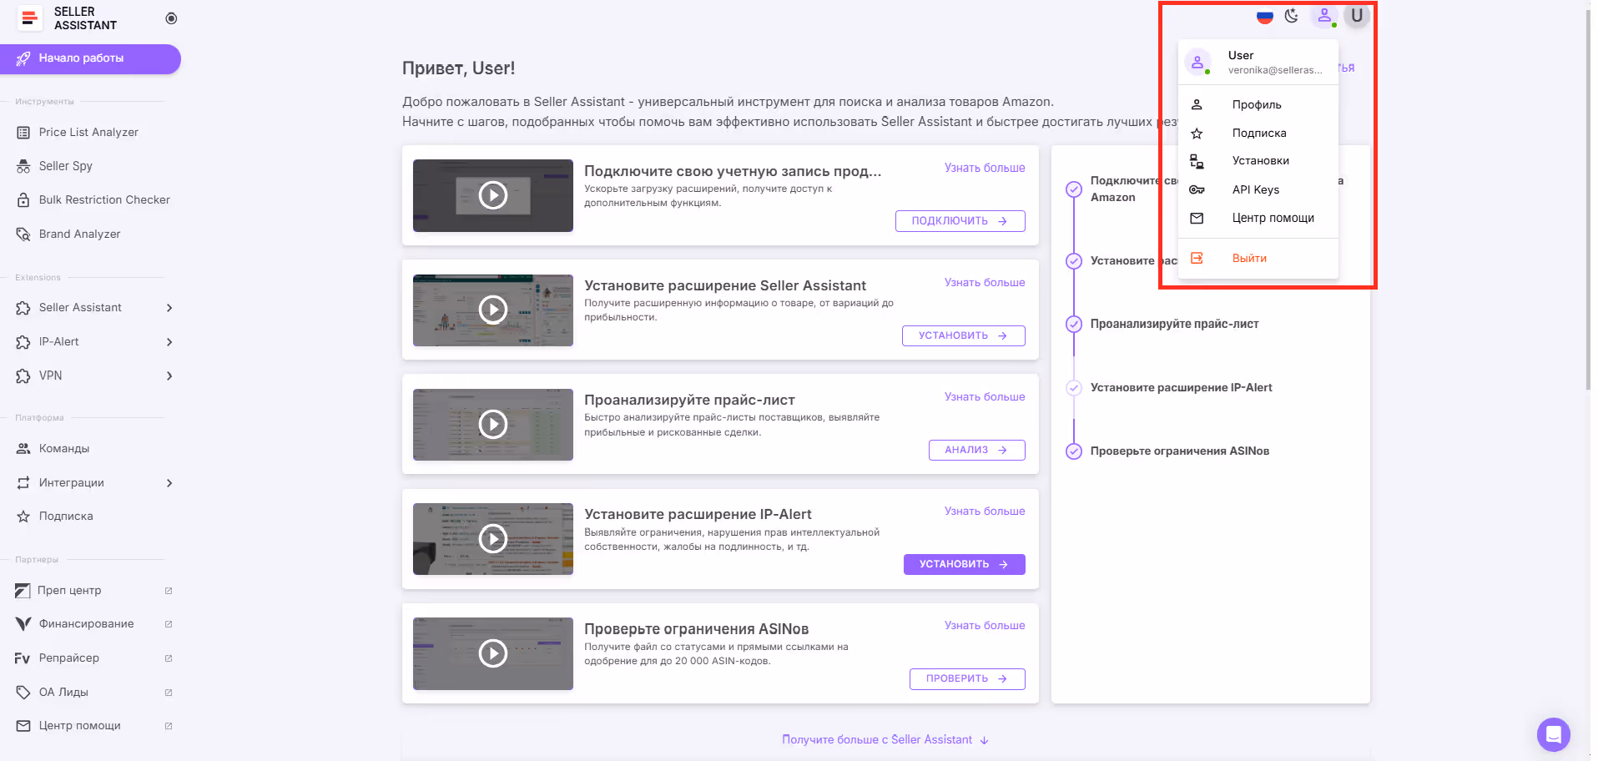The image size is (1598, 761).
Task: Switch language via the Russian flag icon
Action: click(1265, 16)
